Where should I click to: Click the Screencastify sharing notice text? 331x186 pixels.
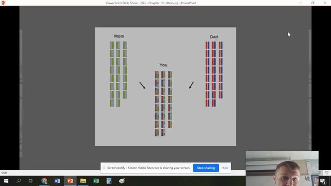pos(148,168)
